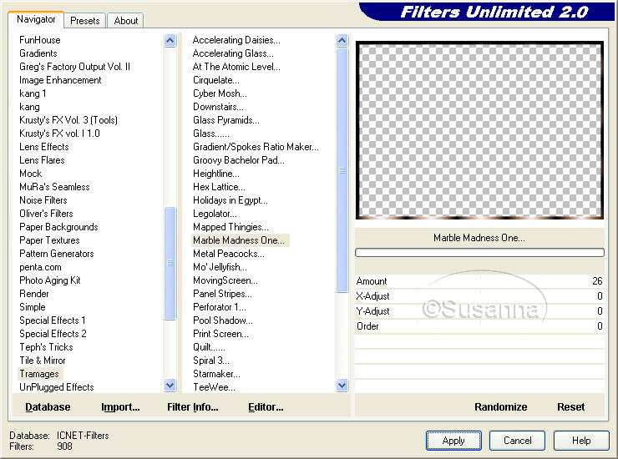
Task: Choose Pool Shadow... filter
Action: pos(223,320)
